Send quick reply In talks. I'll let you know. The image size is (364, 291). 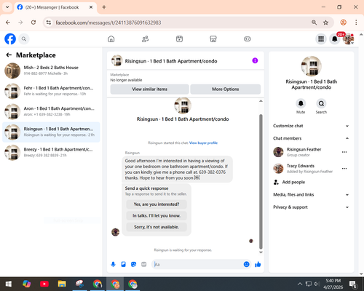point(157,215)
